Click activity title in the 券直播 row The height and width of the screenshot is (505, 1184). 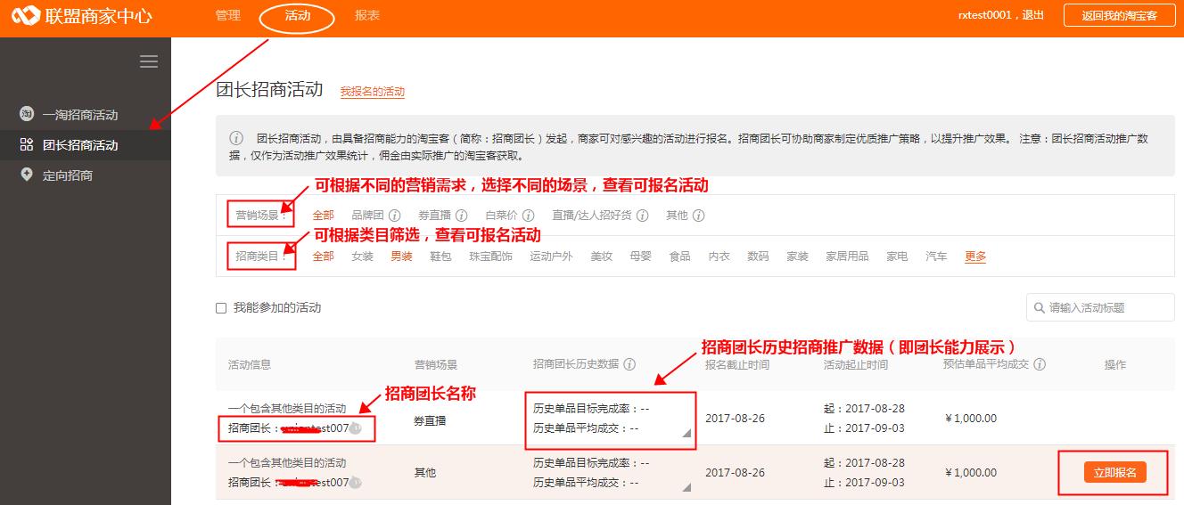click(x=287, y=408)
